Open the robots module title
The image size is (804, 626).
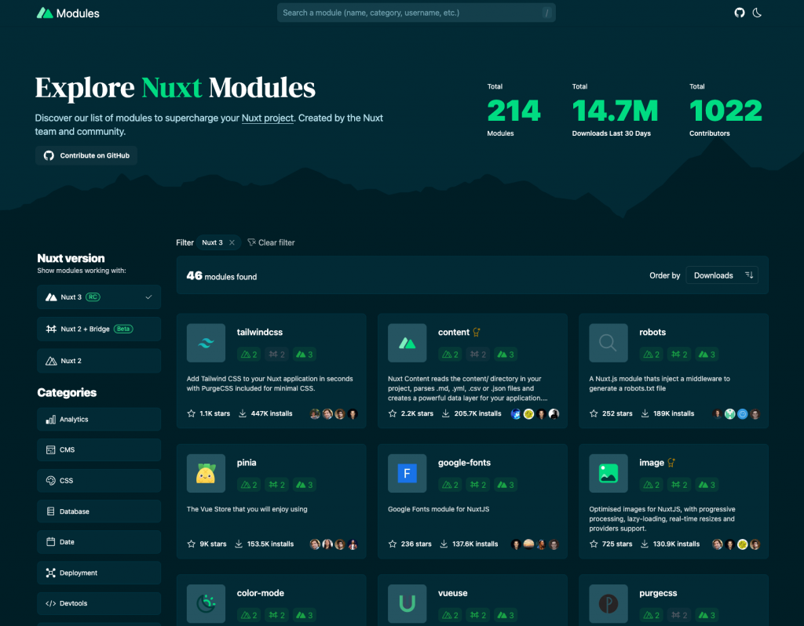652,332
